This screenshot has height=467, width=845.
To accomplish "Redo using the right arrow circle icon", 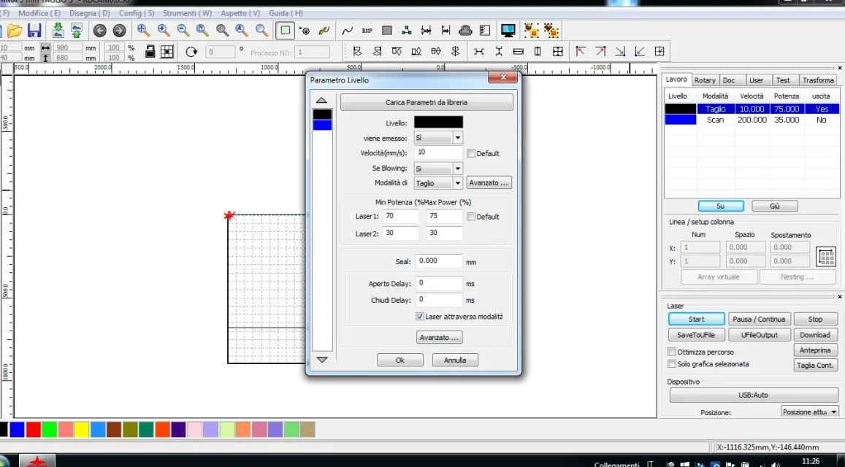I will tap(119, 31).
